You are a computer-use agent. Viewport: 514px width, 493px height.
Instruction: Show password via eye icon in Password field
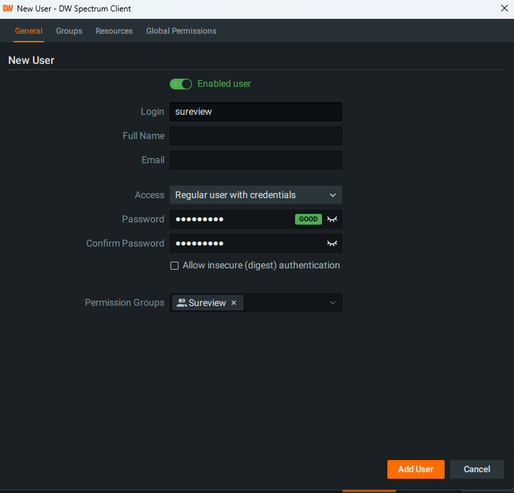point(332,219)
